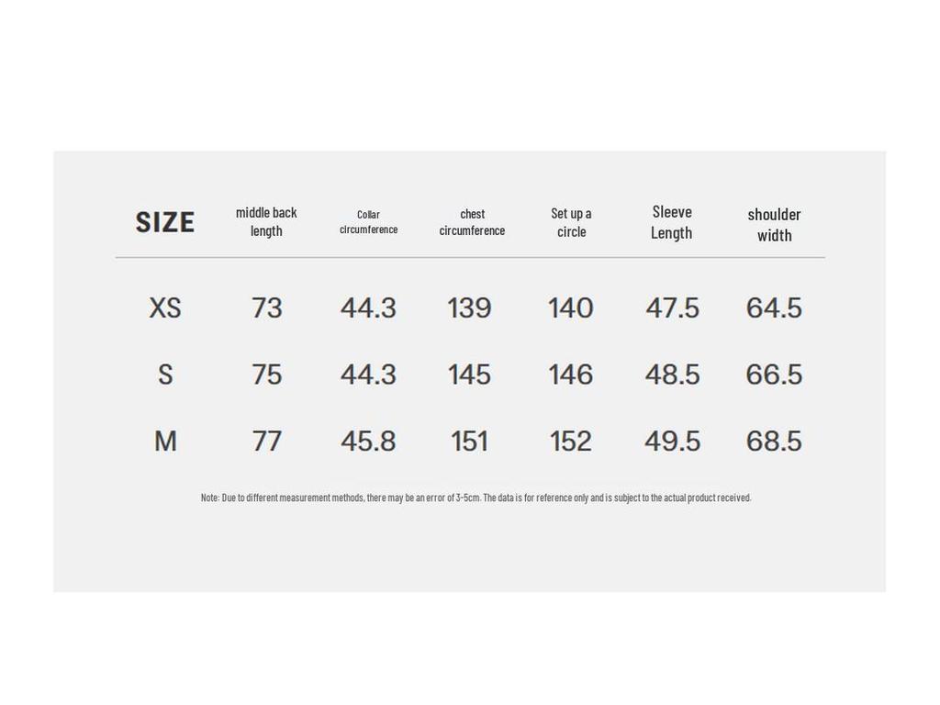Select the 68.5 shoulder width value
The image size is (940, 705).
(x=774, y=442)
